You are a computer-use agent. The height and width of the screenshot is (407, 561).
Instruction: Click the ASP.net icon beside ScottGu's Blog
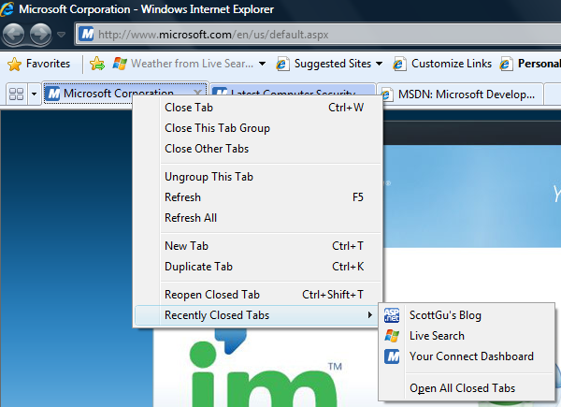point(392,315)
